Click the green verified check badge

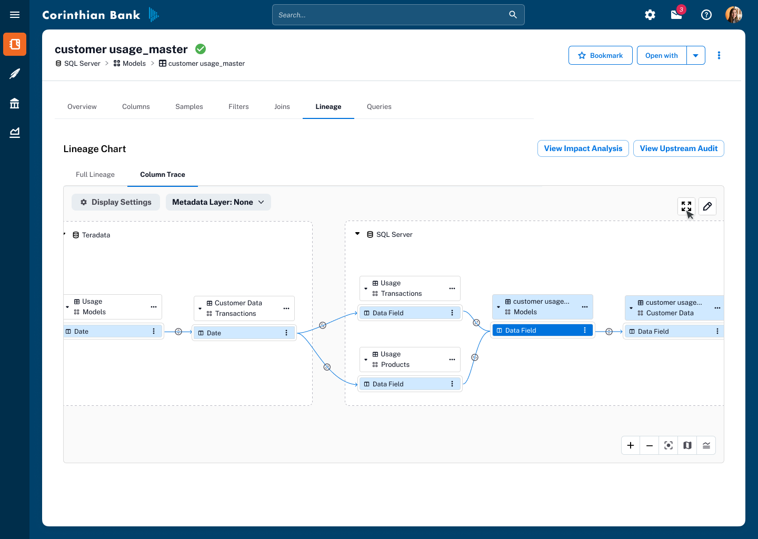201,49
